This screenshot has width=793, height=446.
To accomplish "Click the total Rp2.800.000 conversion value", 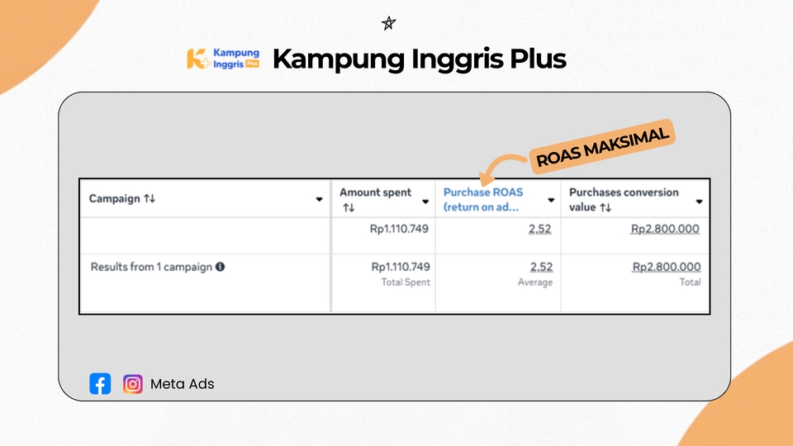I will coord(667,267).
